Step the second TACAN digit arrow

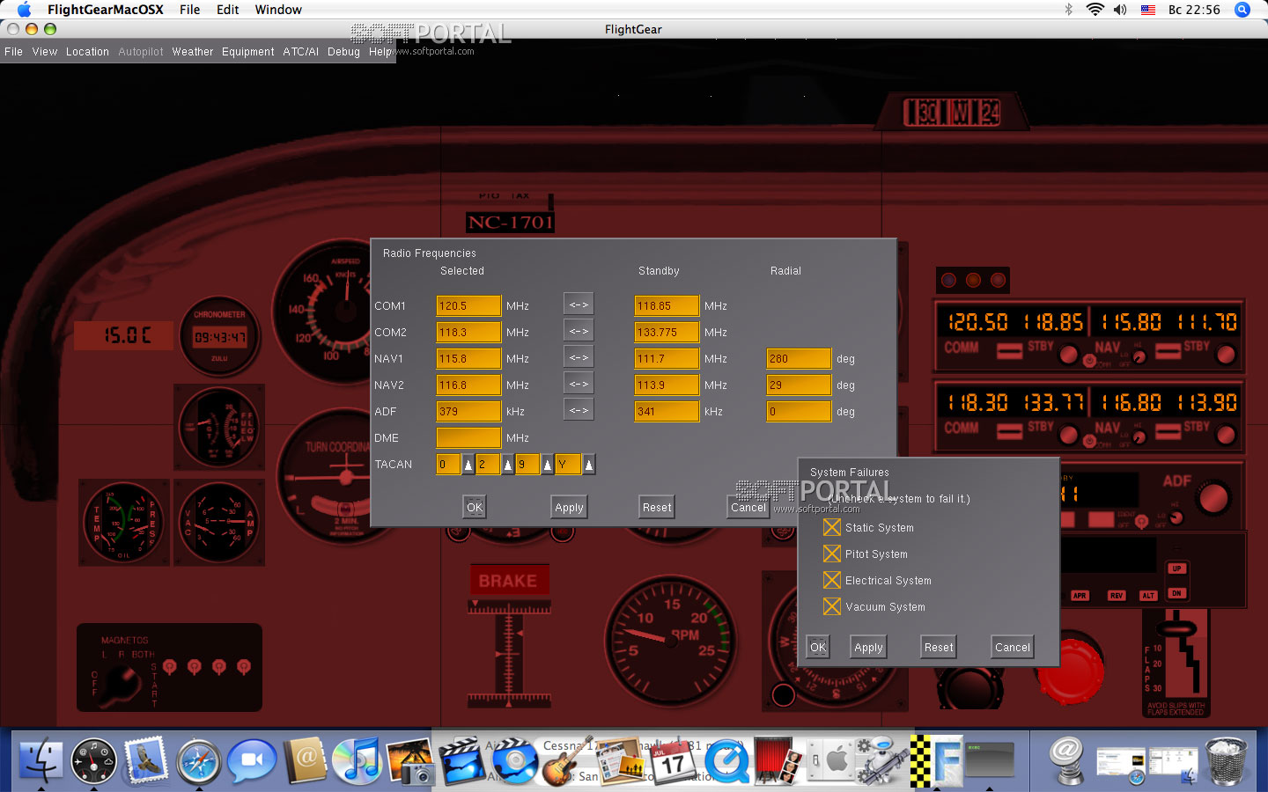click(x=508, y=464)
